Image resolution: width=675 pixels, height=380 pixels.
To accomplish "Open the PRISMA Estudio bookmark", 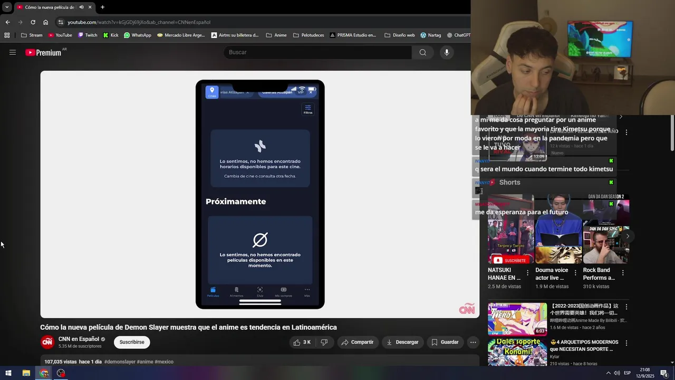I will [x=353, y=35].
